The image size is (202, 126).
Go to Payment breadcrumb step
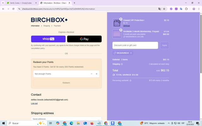57,26
